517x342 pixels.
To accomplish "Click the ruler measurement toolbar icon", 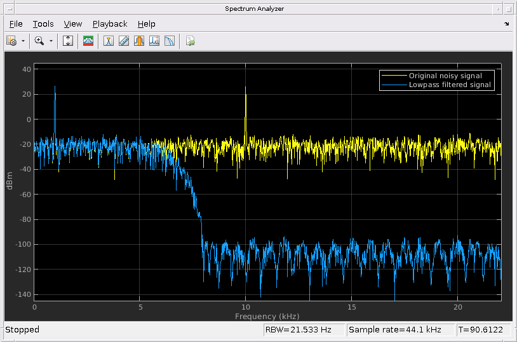I will coord(124,41).
